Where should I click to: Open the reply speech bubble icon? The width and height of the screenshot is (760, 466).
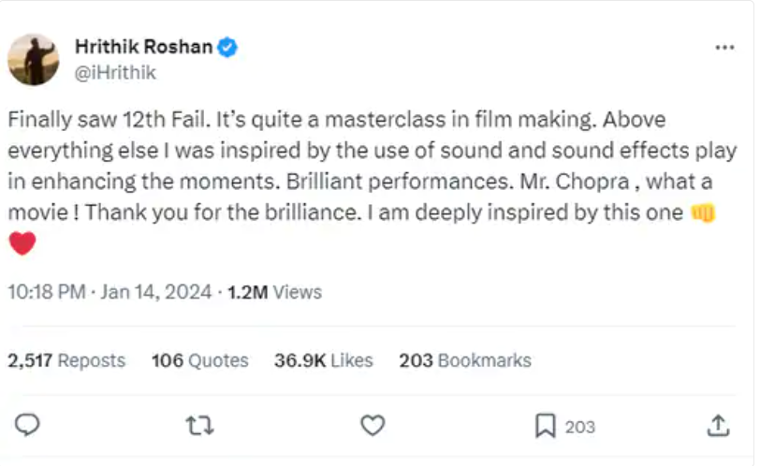click(x=27, y=426)
